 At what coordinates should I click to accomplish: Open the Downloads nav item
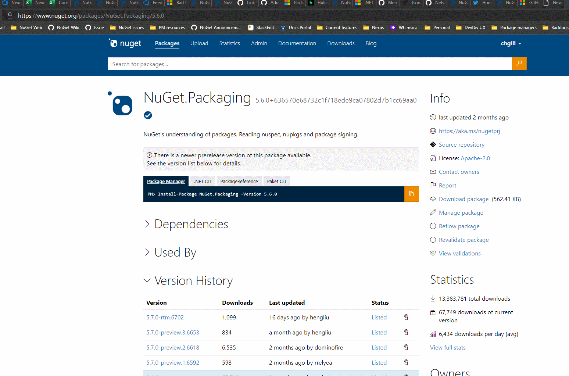point(341,43)
